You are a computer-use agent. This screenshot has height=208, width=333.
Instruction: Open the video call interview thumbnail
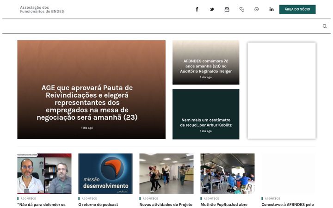click(44, 174)
